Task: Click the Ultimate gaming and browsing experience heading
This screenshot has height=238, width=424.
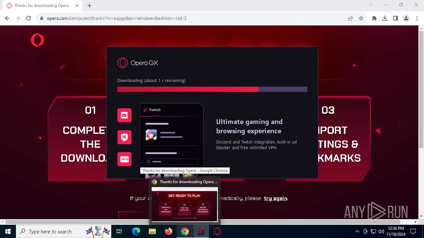Action: point(249,126)
